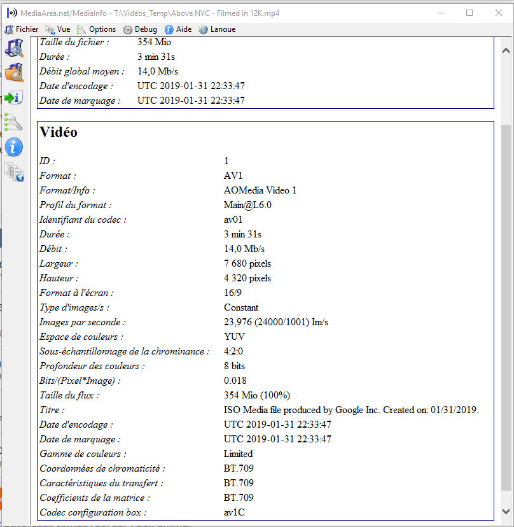Click the open folder icon in sidebar
Image resolution: width=514 pixels, height=527 pixels.
[x=14, y=73]
